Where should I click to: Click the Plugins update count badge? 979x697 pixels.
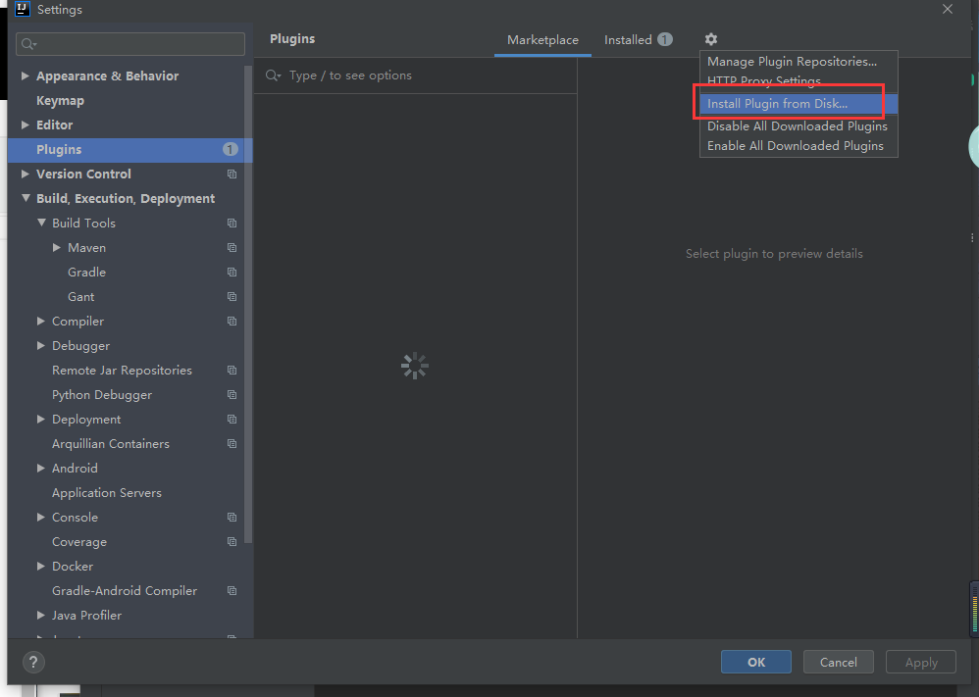pos(231,149)
